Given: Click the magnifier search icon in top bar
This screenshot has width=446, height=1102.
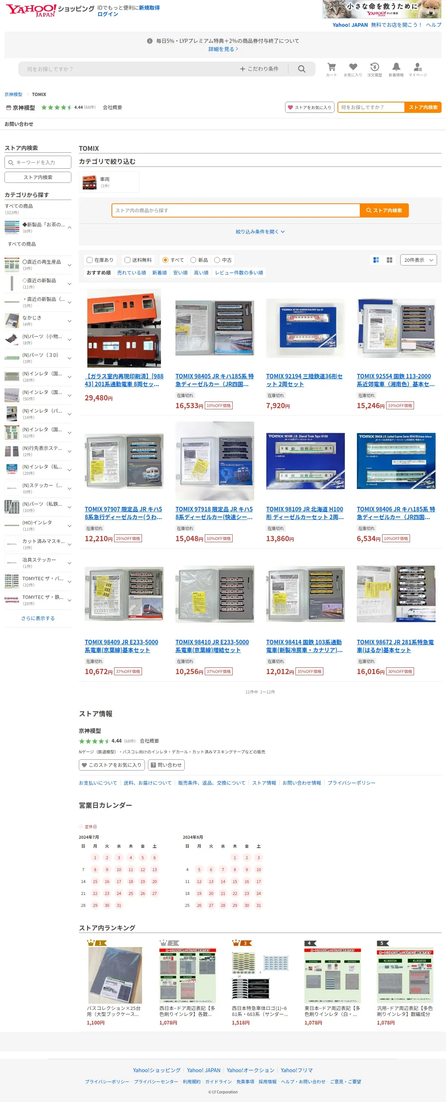Looking at the screenshot, I should click(x=302, y=69).
